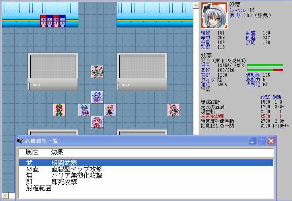The height and width of the screenshot is (201, 292).
Task: Select the 無 バリア無効化攻撃 row
Action: [x=146, y=175]
